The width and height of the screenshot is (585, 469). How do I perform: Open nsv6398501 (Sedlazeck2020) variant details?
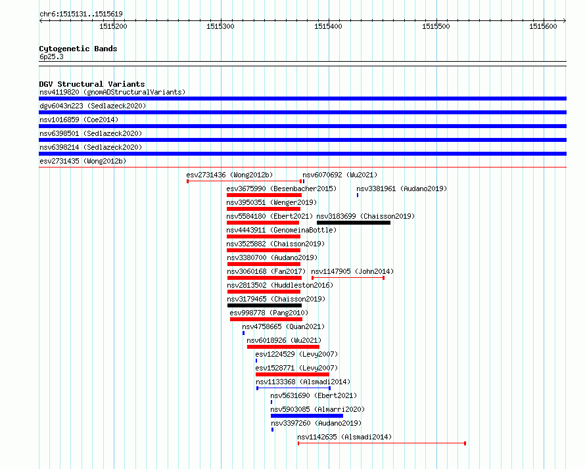pyautogui.click(x=91, y=133)
